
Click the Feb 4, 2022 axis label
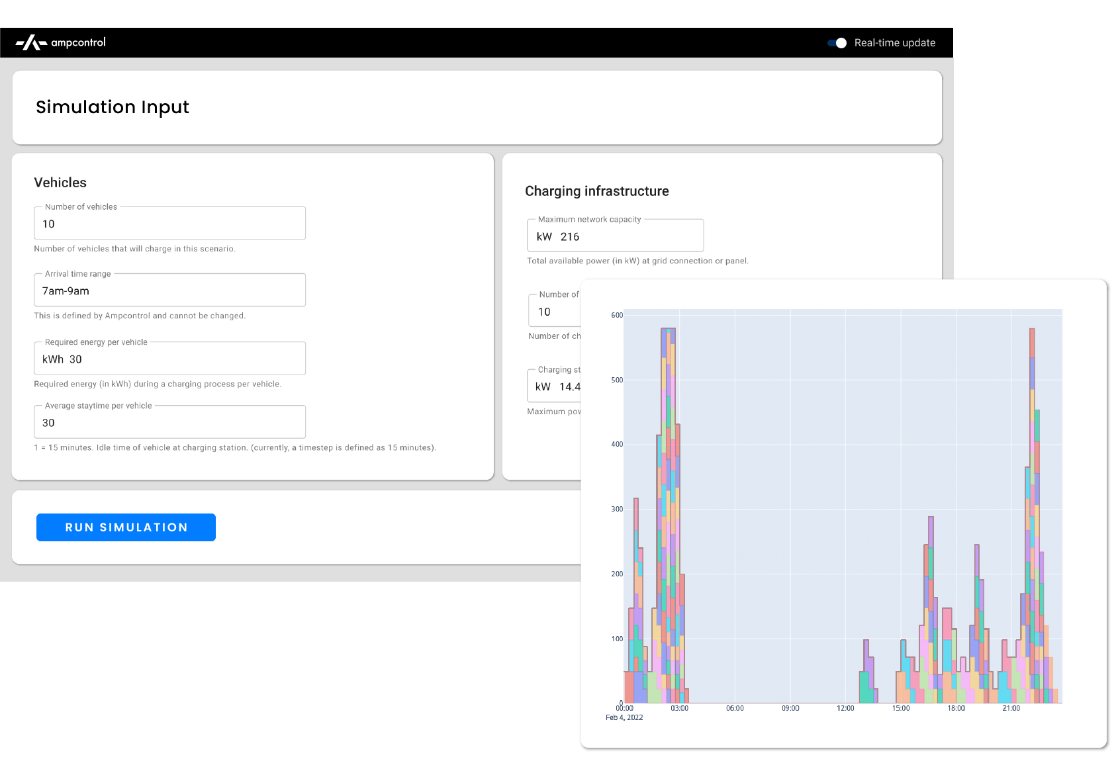[624, 717]
